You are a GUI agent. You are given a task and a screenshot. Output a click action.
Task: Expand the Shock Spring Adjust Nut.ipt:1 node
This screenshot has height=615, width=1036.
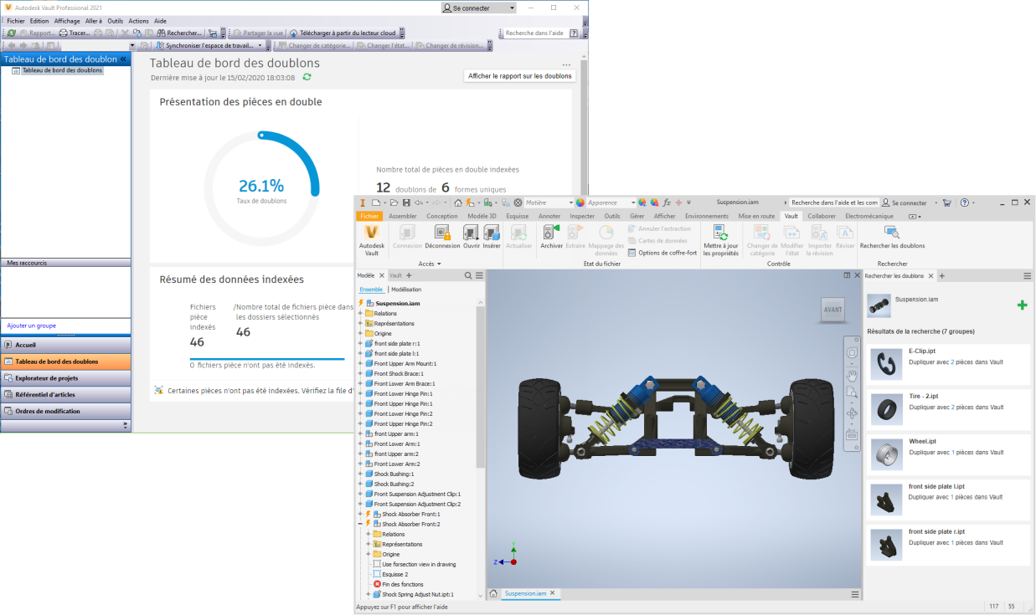point(369,594)
